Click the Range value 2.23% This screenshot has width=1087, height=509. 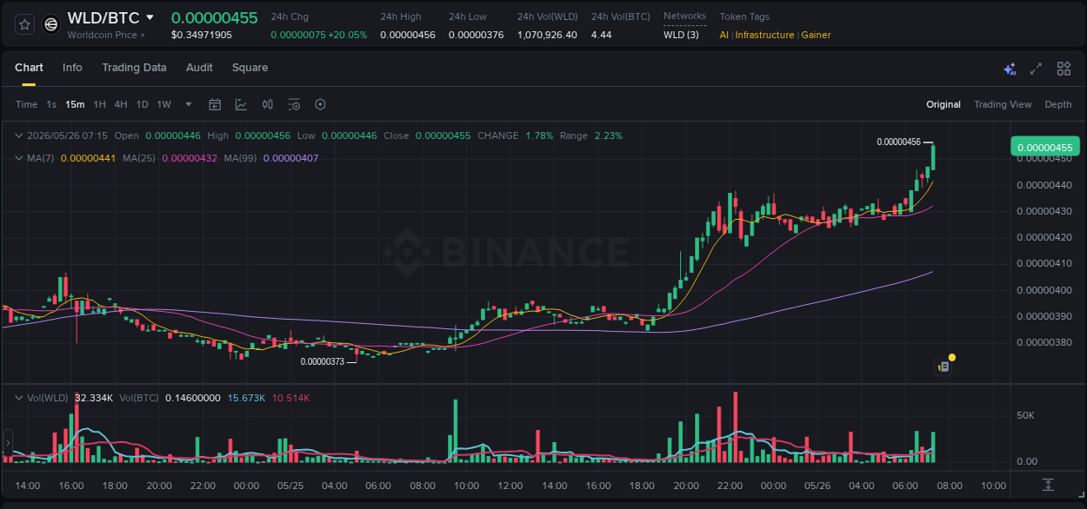608,136
